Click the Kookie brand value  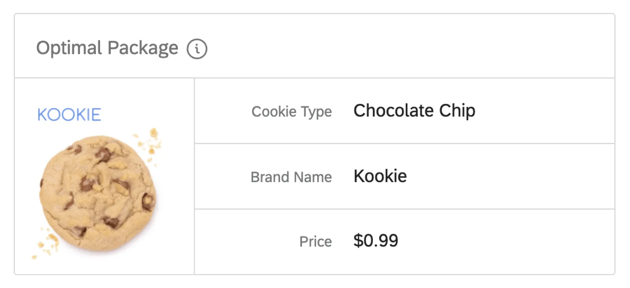(x=380, y=176)
